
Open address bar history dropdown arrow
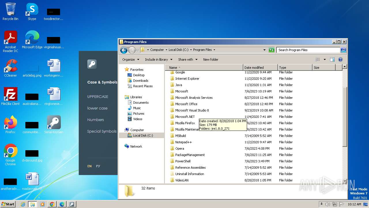click(x=264, y=50)
